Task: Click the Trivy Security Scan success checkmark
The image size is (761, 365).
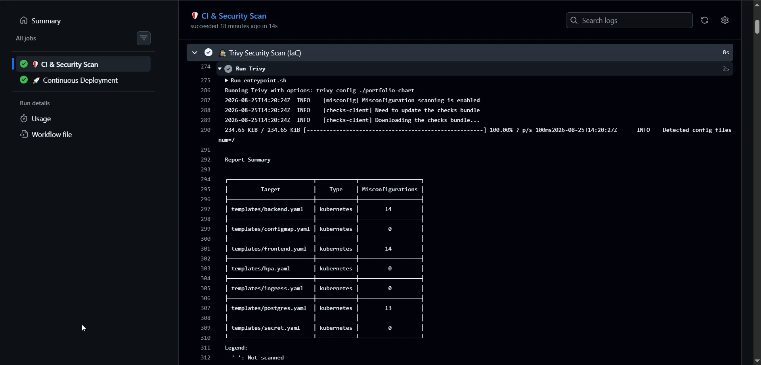Action: coord(208,53)
